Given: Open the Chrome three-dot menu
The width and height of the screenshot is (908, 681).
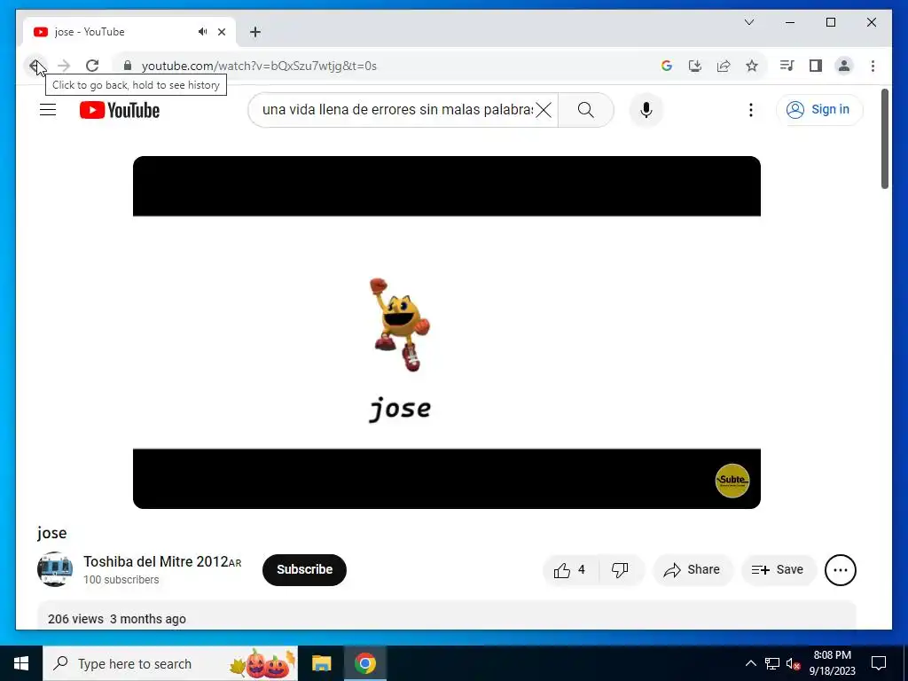Looking at the screenshot, I should [x=873, y=66].
